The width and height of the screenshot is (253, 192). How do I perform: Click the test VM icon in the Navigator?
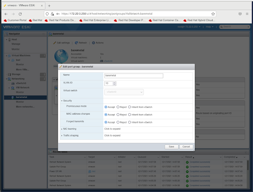(x=13, y=60)
